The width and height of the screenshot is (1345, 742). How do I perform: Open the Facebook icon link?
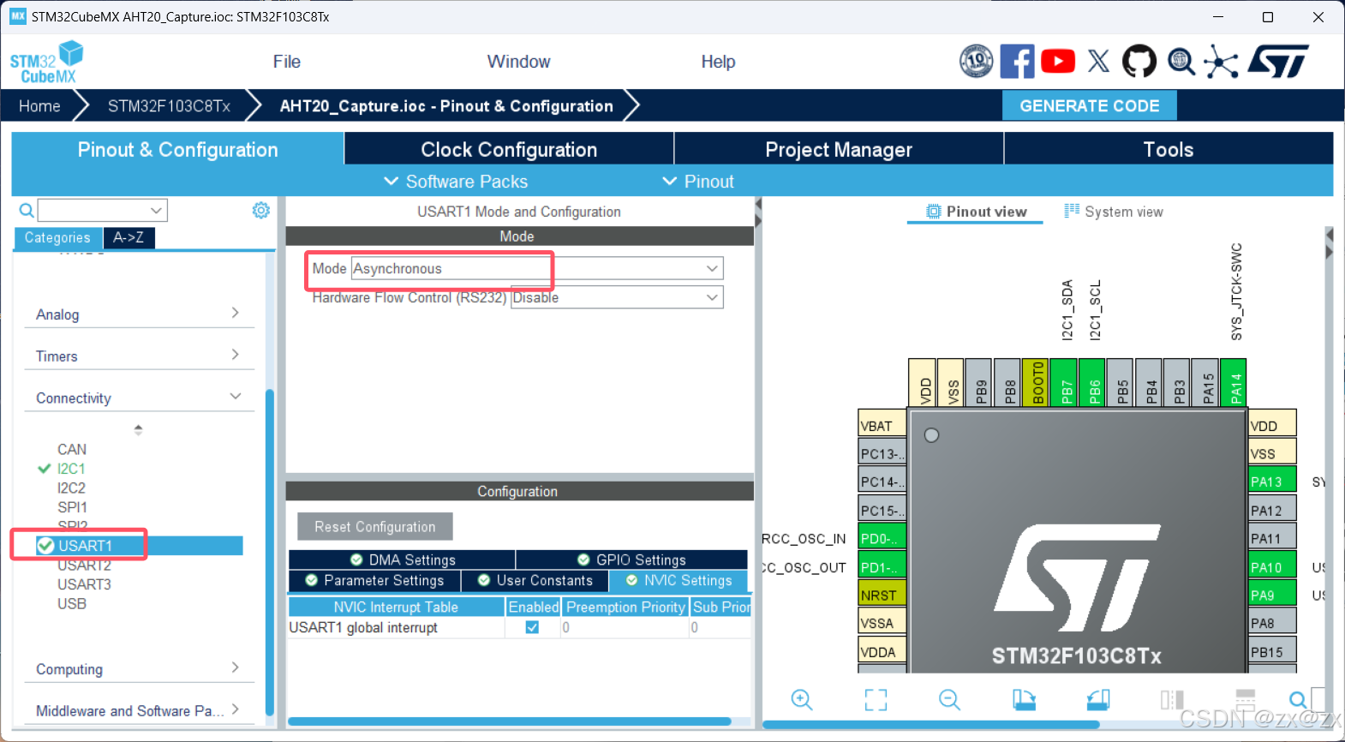coord(1017,62)
